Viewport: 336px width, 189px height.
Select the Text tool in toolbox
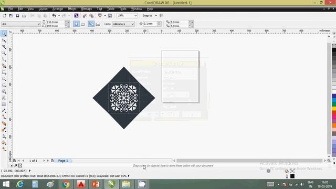click(x=4, y=98)
